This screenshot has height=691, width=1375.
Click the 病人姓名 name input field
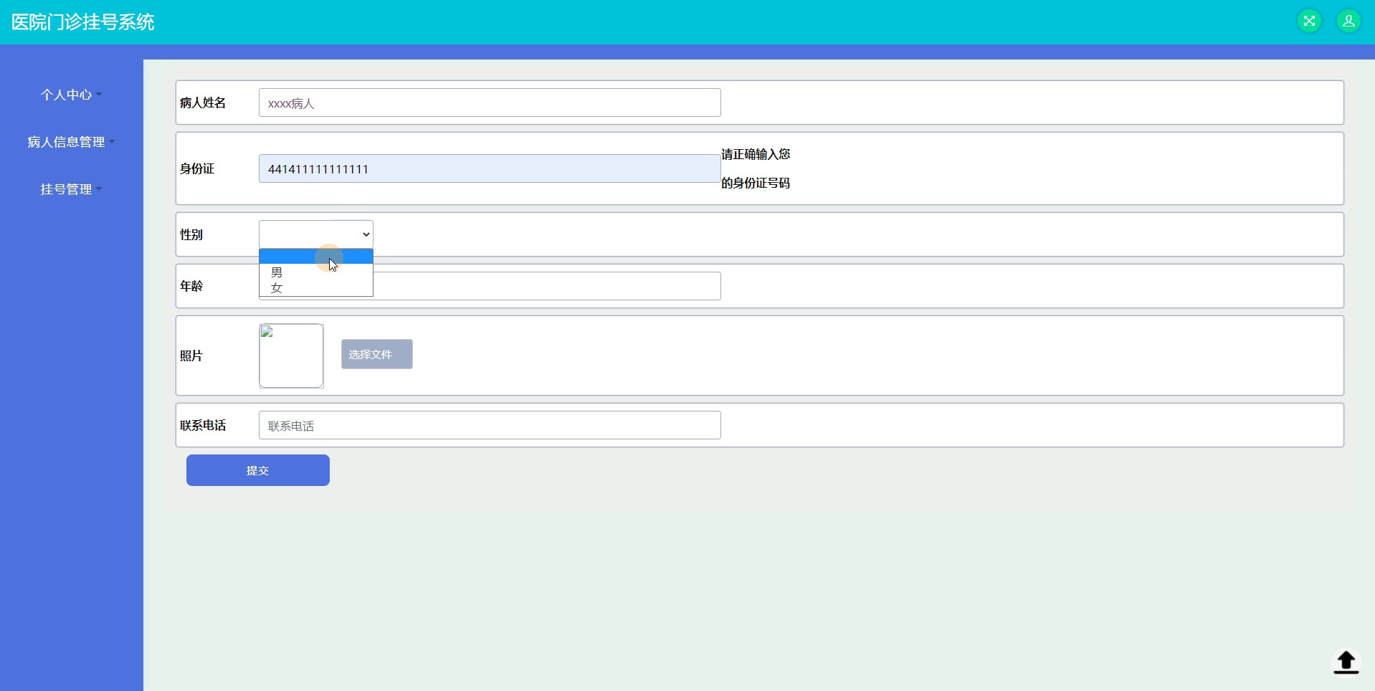tap(490, 103)
